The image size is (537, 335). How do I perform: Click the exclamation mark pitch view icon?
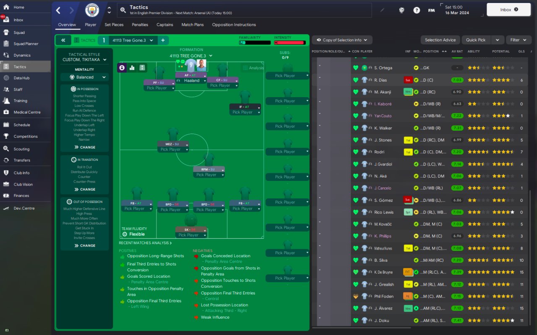click(x=142, y=67)
